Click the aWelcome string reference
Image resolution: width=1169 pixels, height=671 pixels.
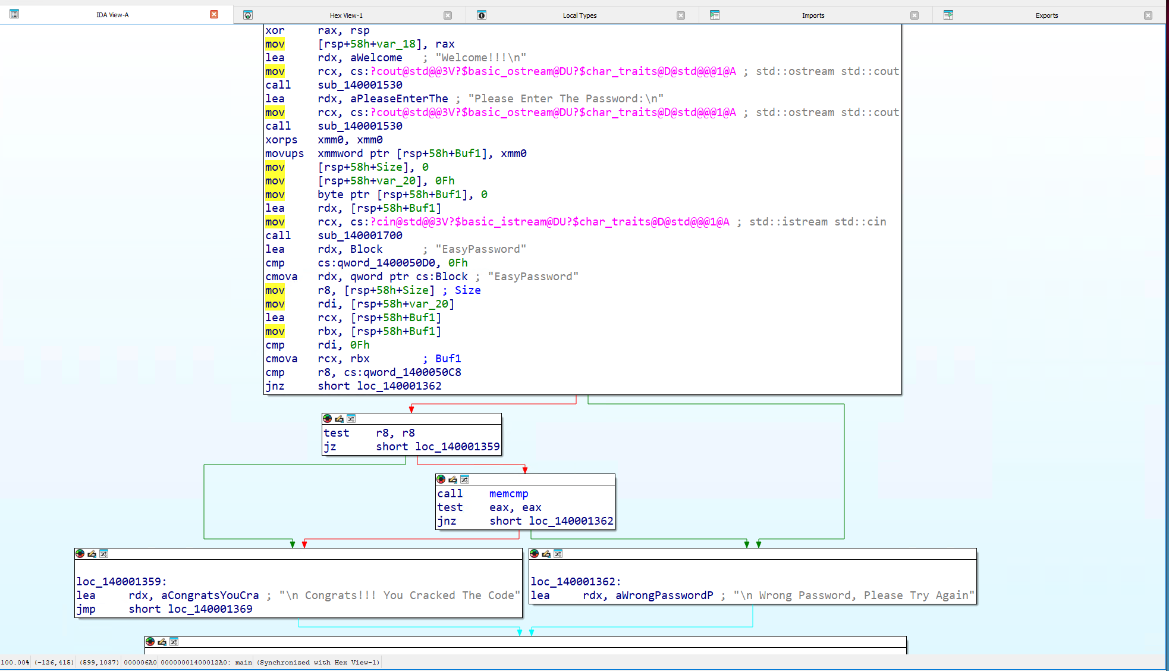[376, 58]
